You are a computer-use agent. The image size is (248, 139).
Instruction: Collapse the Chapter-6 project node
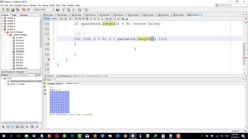tap(2, 29)
